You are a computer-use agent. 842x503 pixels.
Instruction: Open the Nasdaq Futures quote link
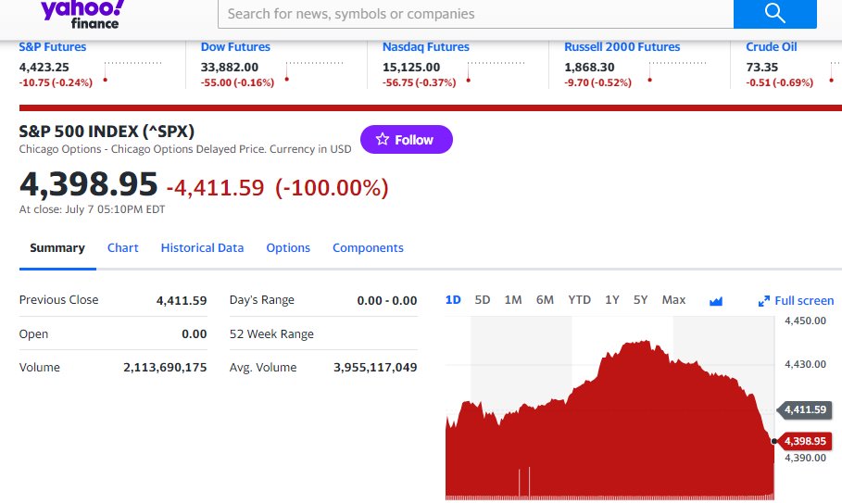click(x=426, y=46)
